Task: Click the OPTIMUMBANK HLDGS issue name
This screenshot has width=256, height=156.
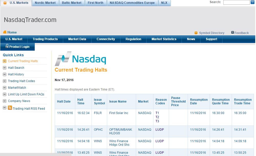Action: [121, 131]
